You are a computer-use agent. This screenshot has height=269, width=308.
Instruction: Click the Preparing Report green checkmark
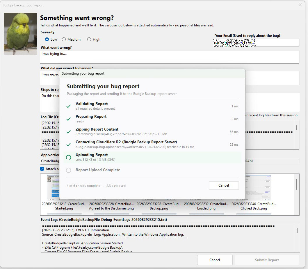tap(68, 119)
